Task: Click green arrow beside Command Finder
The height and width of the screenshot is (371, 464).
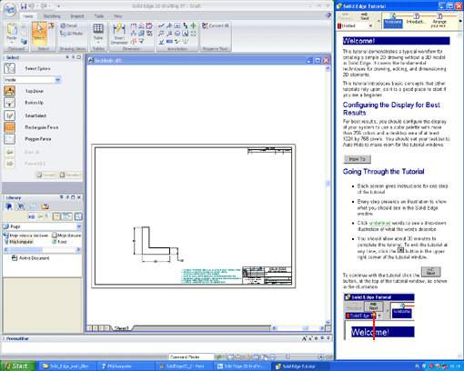Action: pos(219,357)
